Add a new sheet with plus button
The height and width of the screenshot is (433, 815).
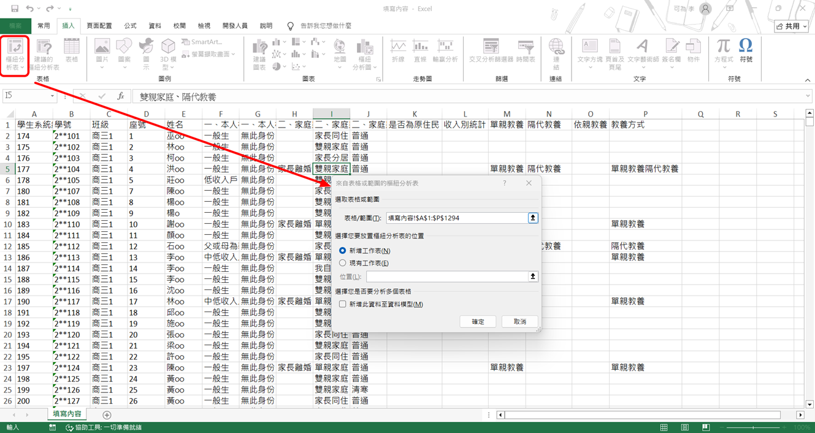pyautogui.click(x=107, y=415)
